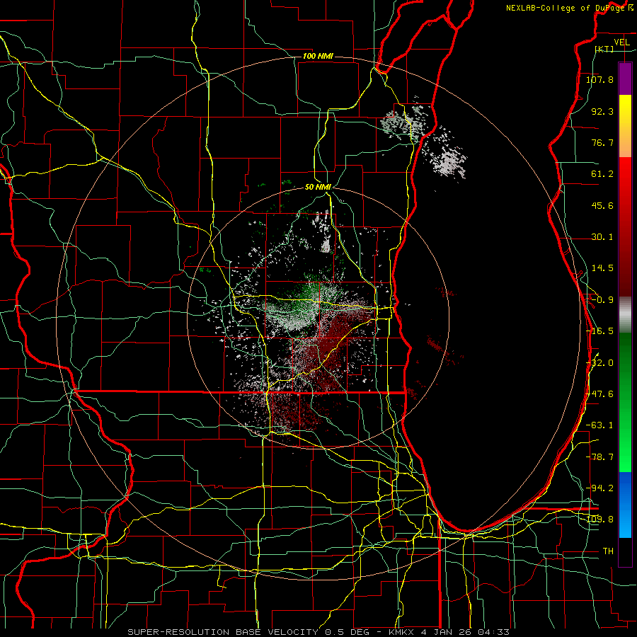Select the -47.6 legend value

click(599, 394)
